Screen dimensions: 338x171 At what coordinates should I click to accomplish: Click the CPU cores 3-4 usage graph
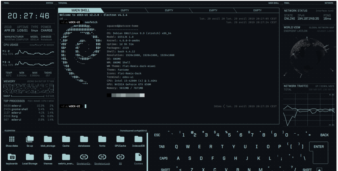pyautogui.click(x=34, y=64)
